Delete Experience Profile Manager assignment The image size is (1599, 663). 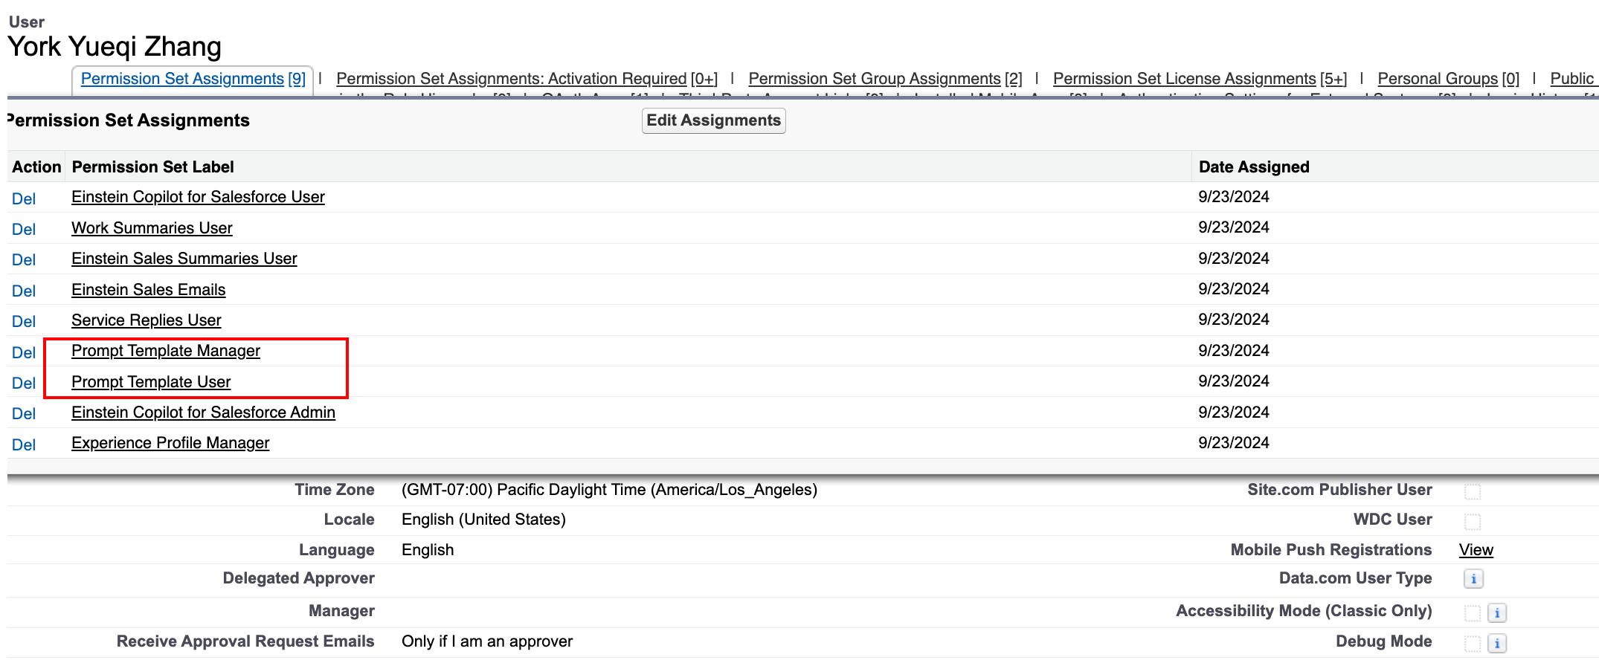pos(24,444)
